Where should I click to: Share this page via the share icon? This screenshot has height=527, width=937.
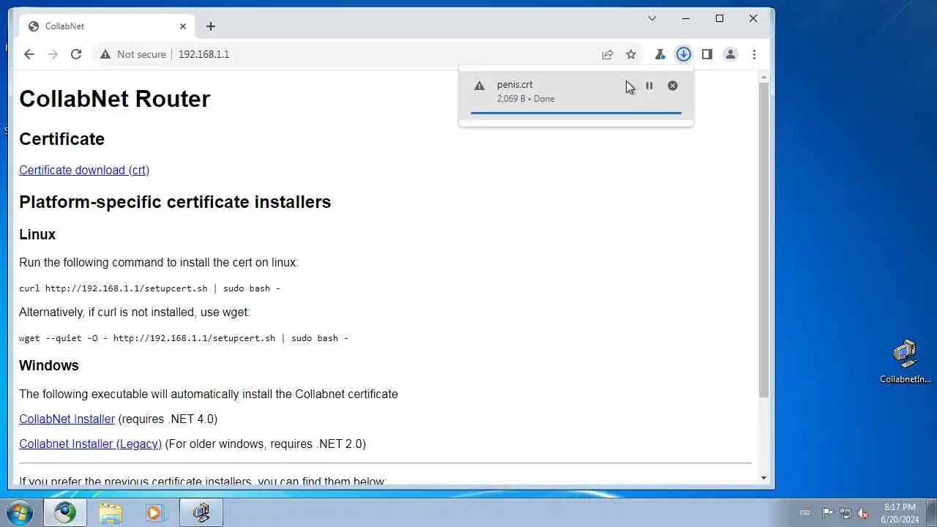[608, 54]
